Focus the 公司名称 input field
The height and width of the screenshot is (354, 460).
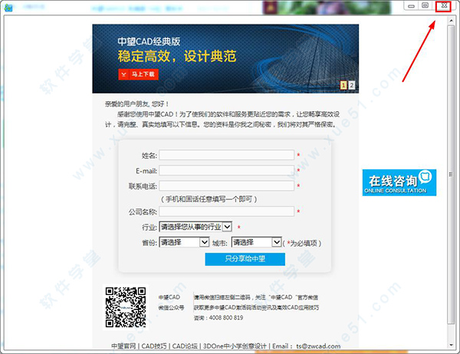tap(226, 211)
